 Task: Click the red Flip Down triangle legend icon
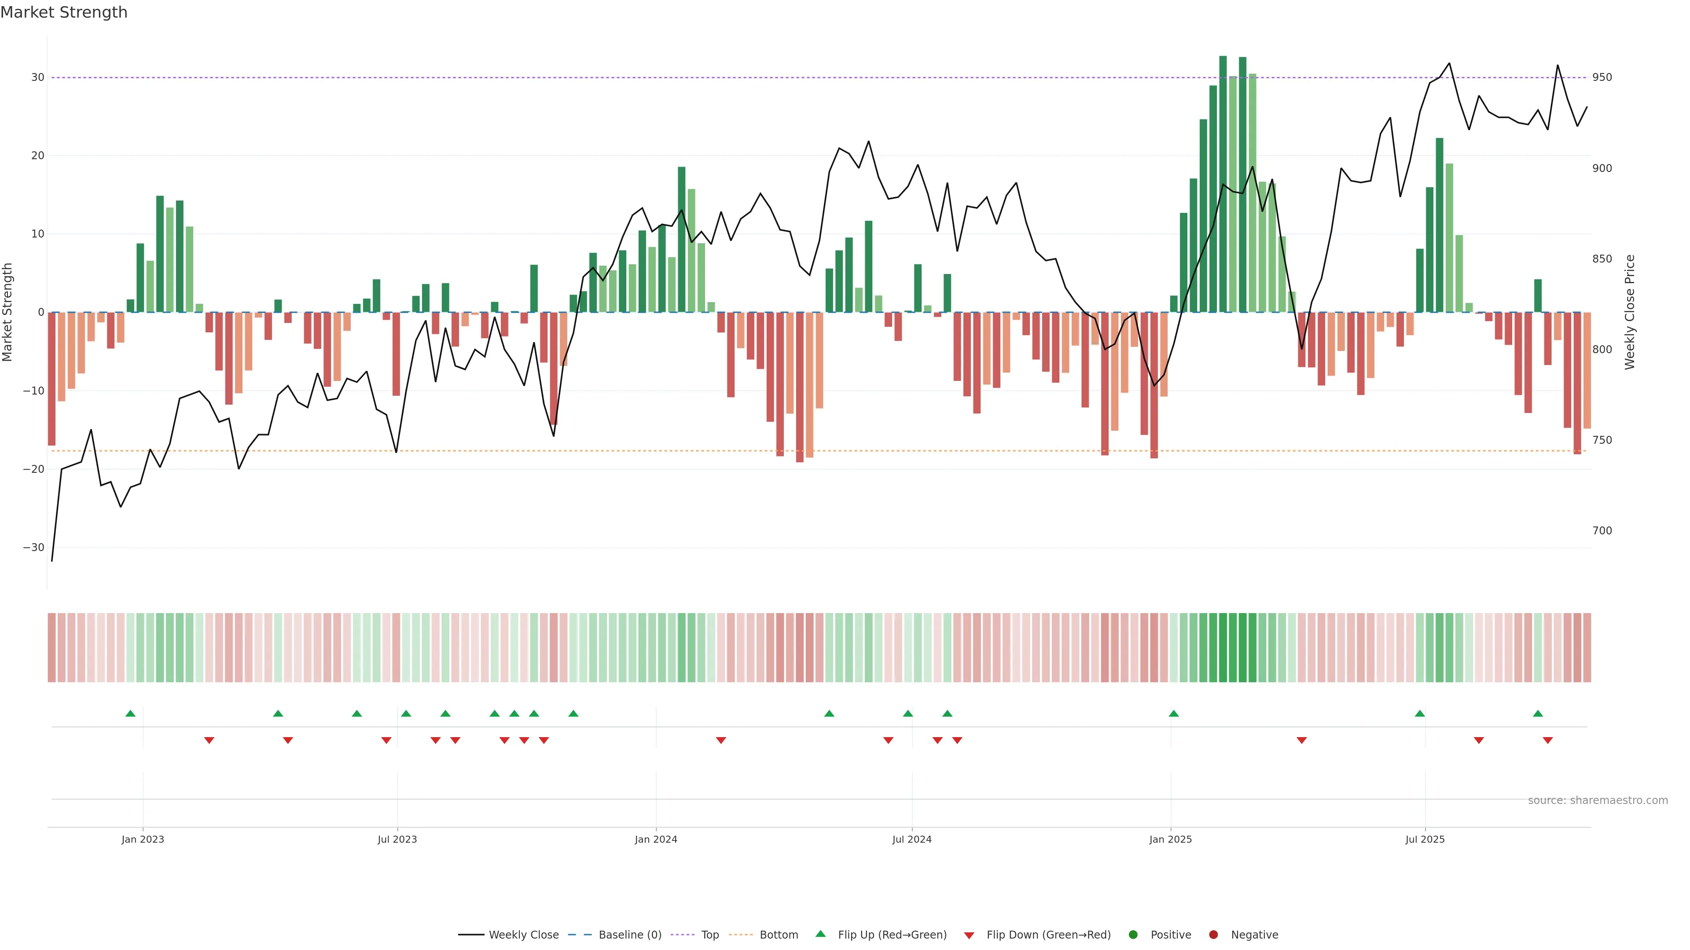pos(969,935)
